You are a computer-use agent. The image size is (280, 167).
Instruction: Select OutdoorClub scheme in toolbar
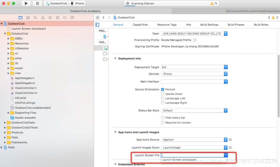(56, 3)
